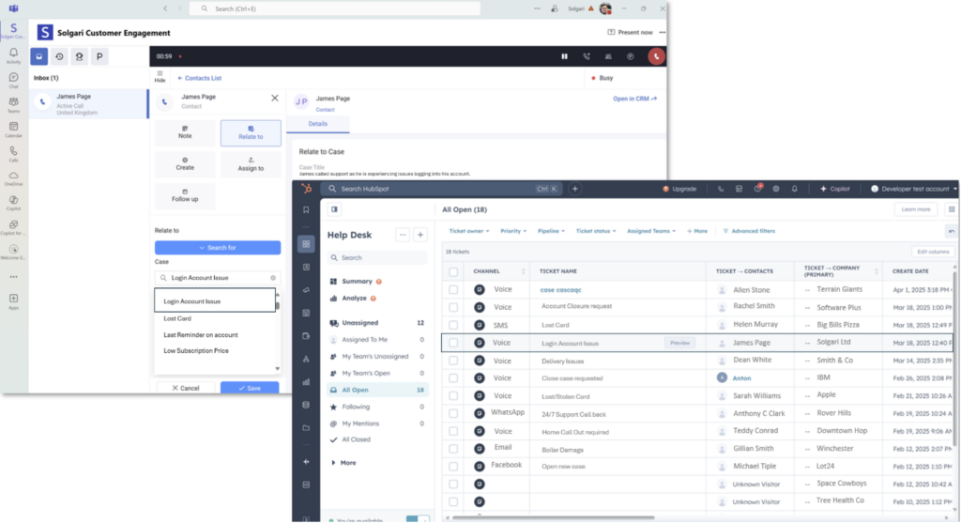Image resolution: width=961 pixels, height=523 pixels.
Task: Click the HubSpot bookmarks icon
Action: [x=307, y=209]
